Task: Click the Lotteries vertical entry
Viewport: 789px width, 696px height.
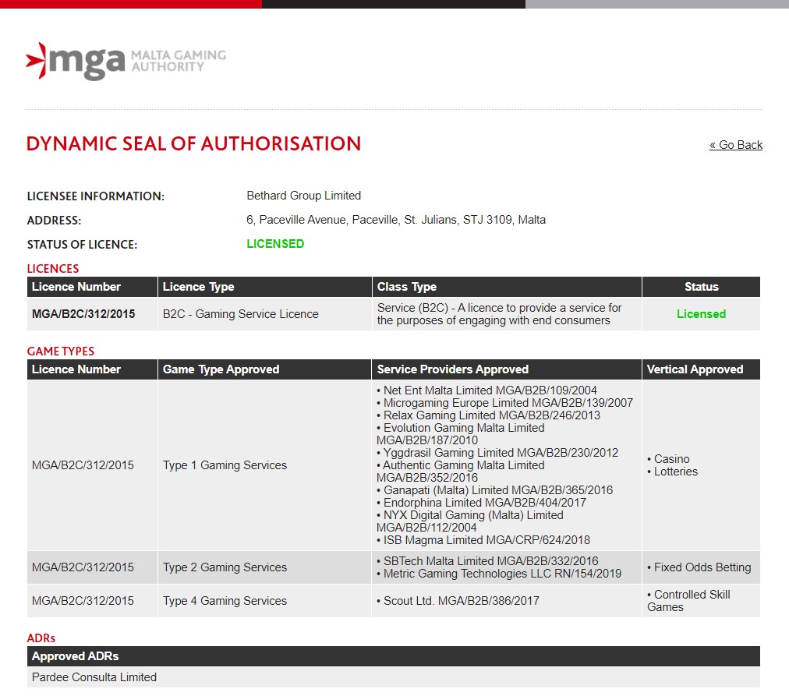Action: point(673,472)
